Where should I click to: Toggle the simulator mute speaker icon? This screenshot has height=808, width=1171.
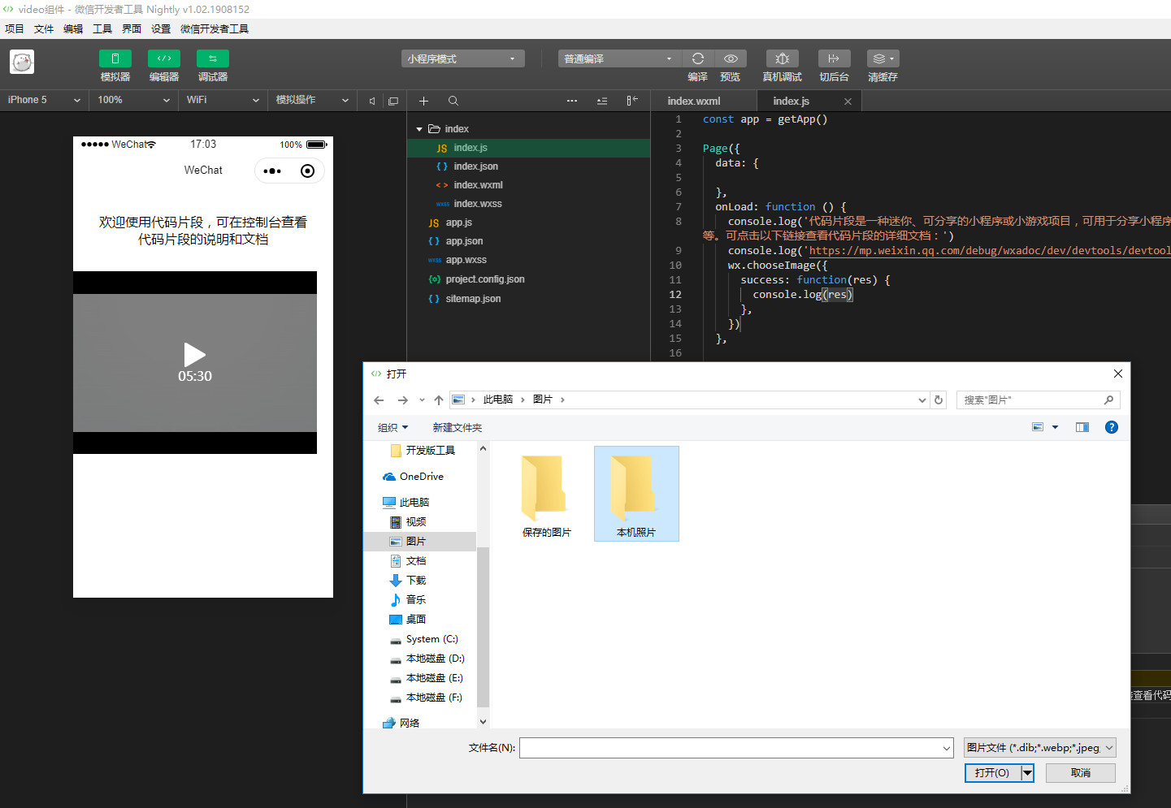372,101
